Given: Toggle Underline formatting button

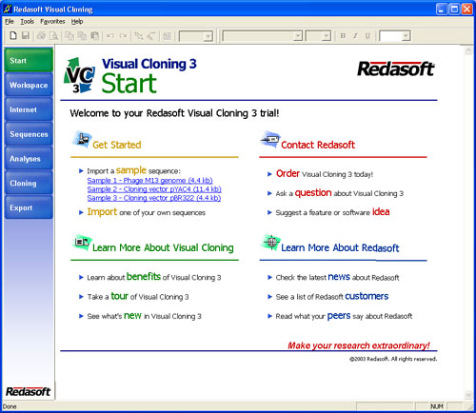Looking at the screenshot, I should tap(367, 36).
